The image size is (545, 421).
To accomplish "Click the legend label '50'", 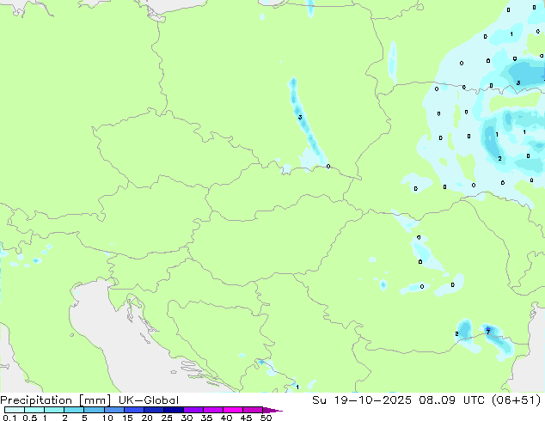I will coord(266,418).
